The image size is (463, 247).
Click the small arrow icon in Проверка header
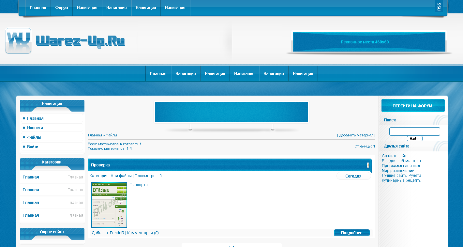tap(368, 165)
